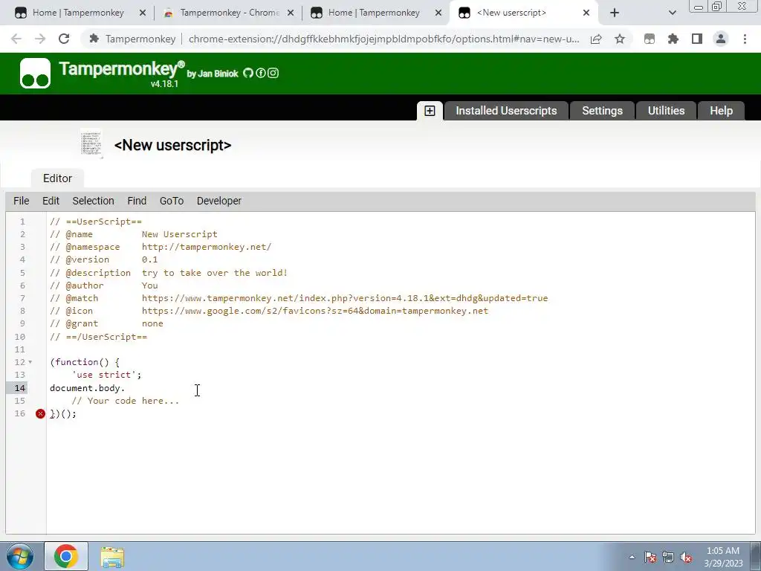Image resolution: width=761 pixels, height=571 pixels.
Task: Click the taskbar clock showing 1:05 AM
Action: (x=723, y=557)
